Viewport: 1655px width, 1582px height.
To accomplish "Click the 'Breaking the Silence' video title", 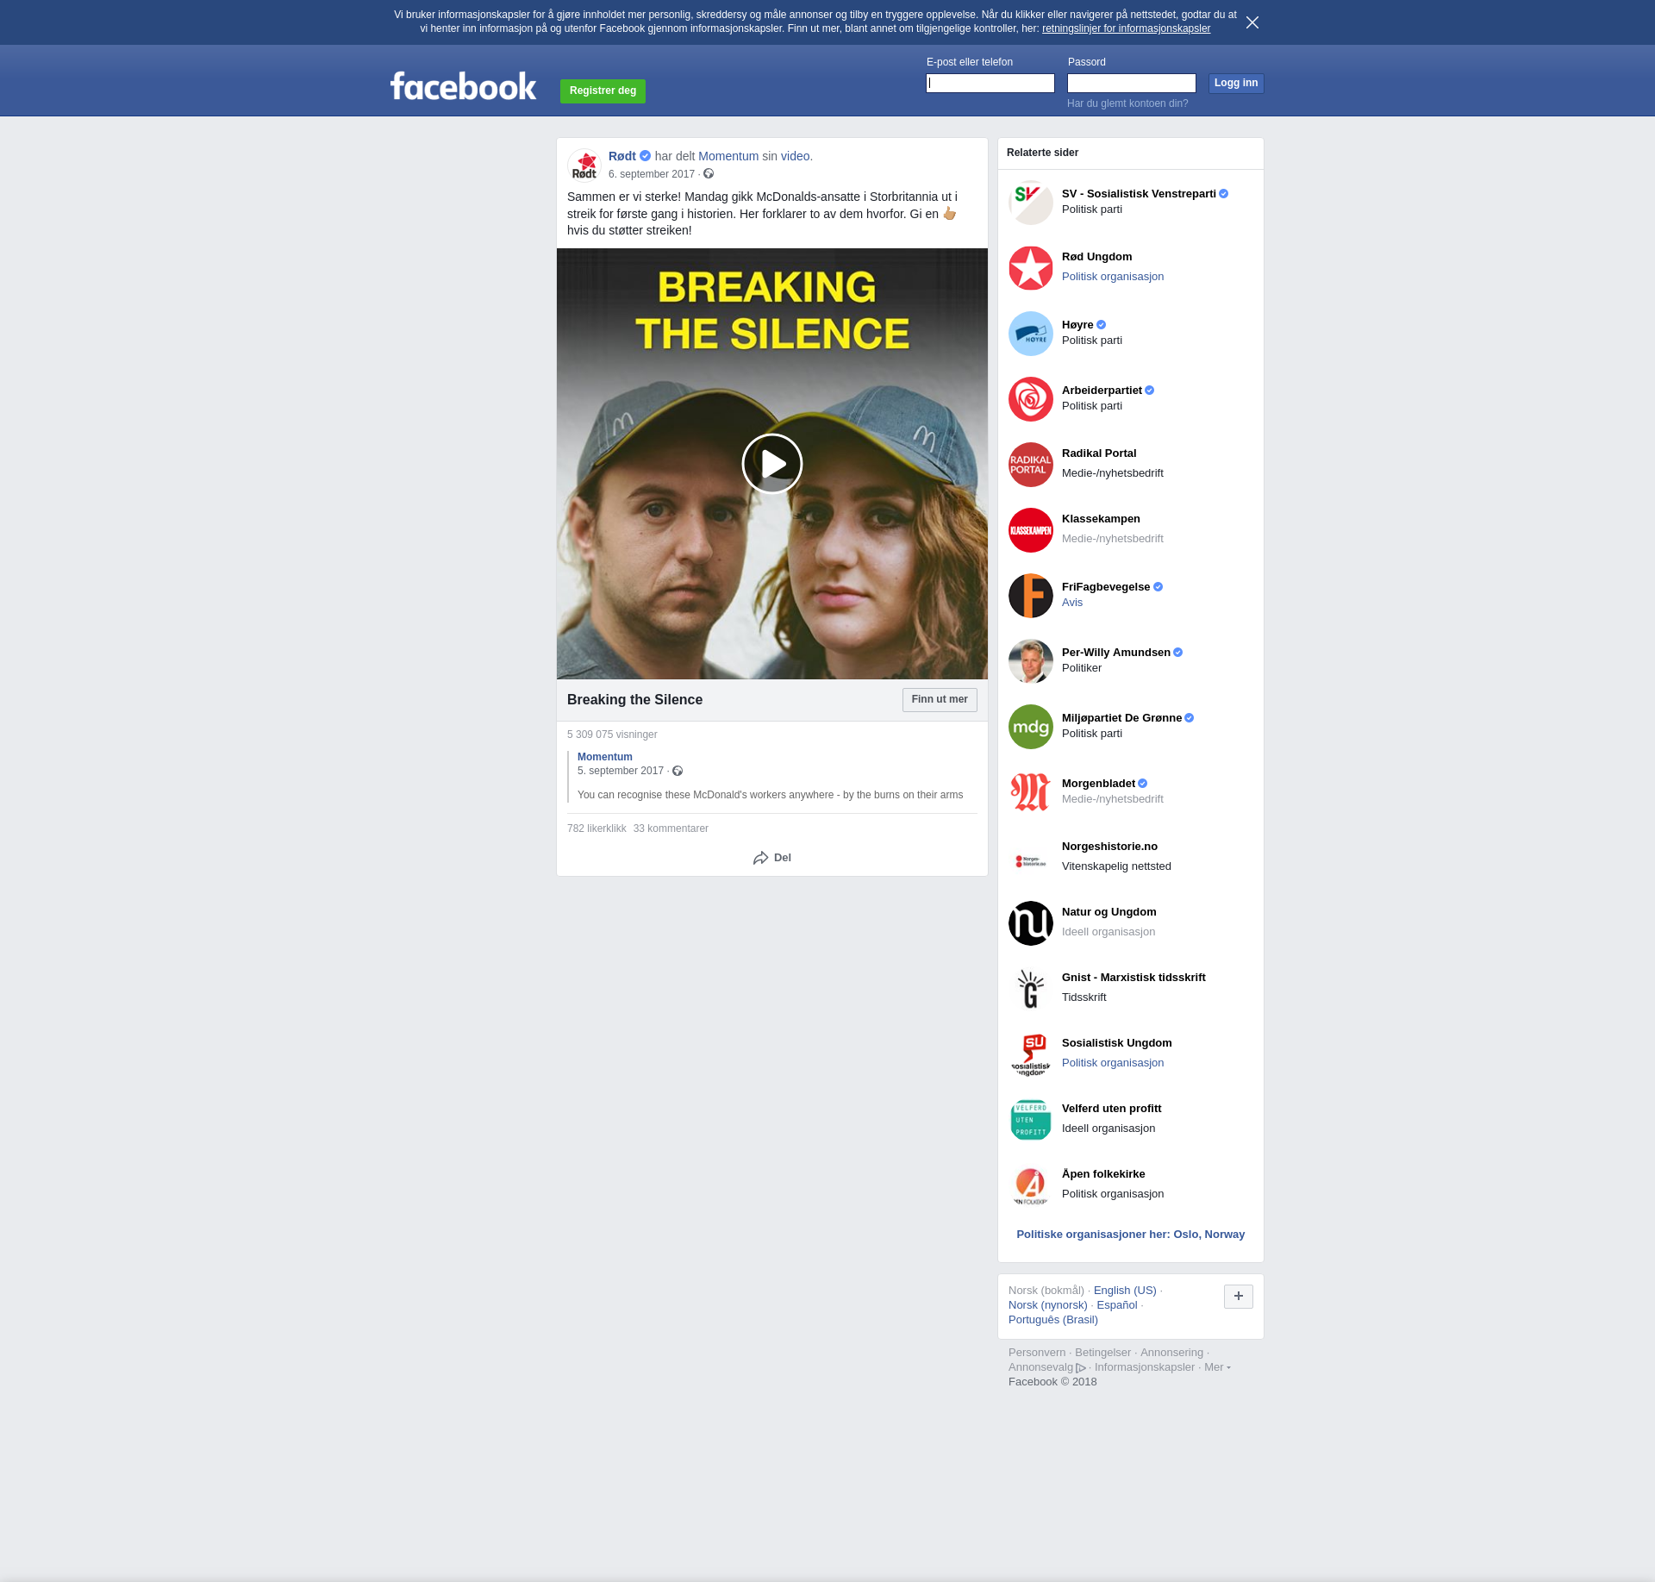I will click(634, 700).
